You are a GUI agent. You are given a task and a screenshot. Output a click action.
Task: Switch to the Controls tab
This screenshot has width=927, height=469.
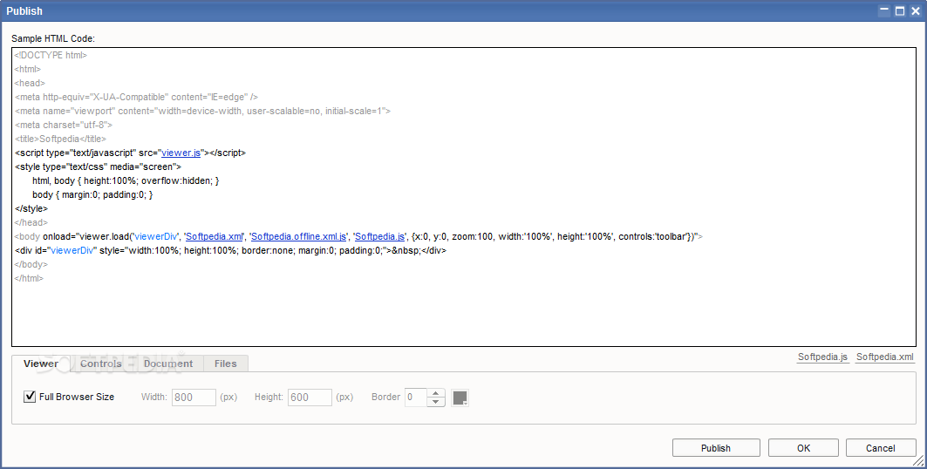click(x=101, y=364)
